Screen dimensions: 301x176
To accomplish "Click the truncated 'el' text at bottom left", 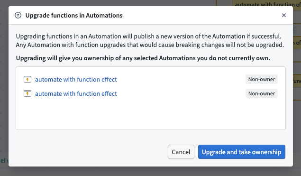I will click(x=4, y=160).
